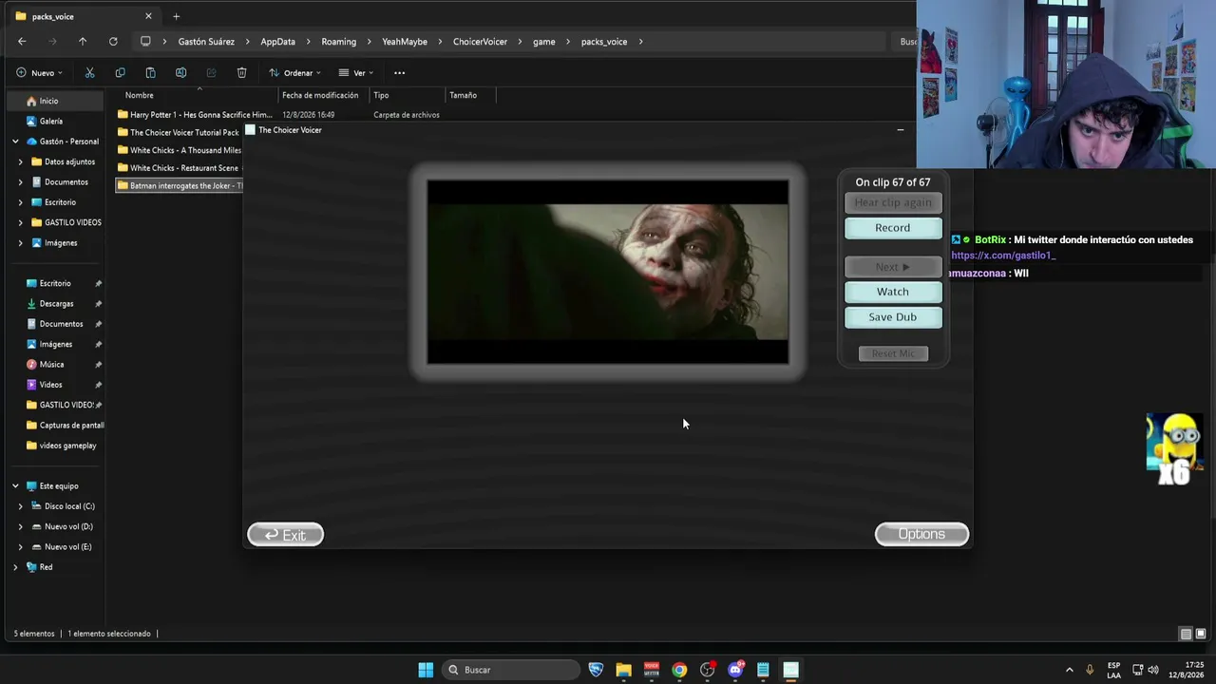Screen dimensions: 1216x684
Task: Select the packs_voice tab in Explorer
Action: point(84,16)
